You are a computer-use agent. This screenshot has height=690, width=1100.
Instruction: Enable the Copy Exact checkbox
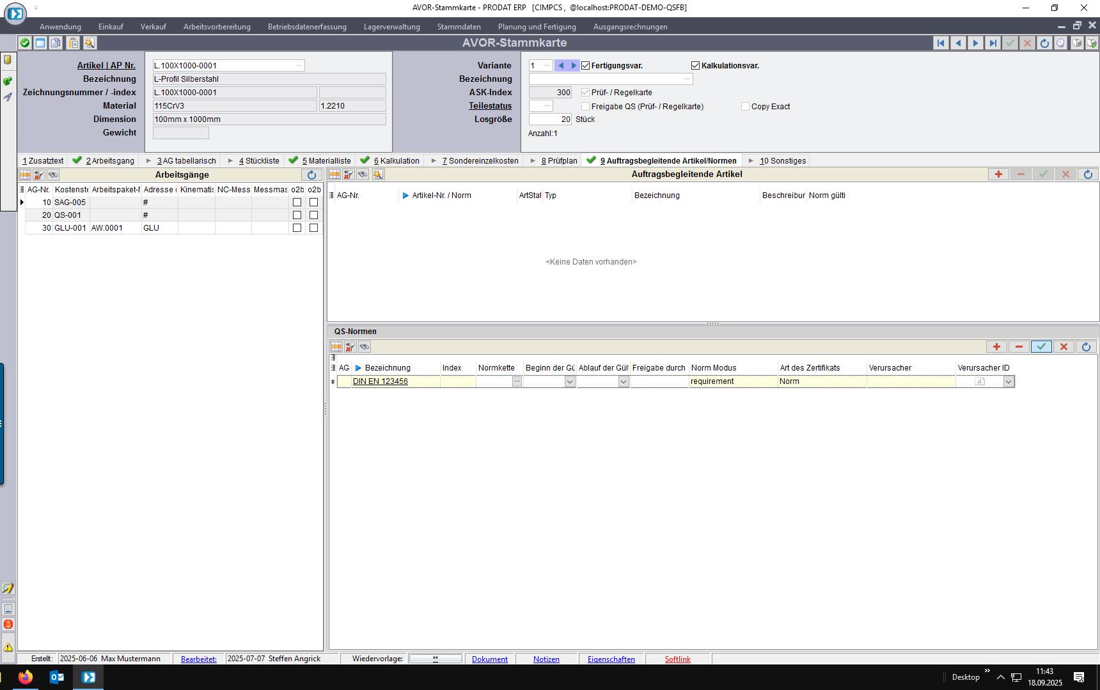point(745,107)
